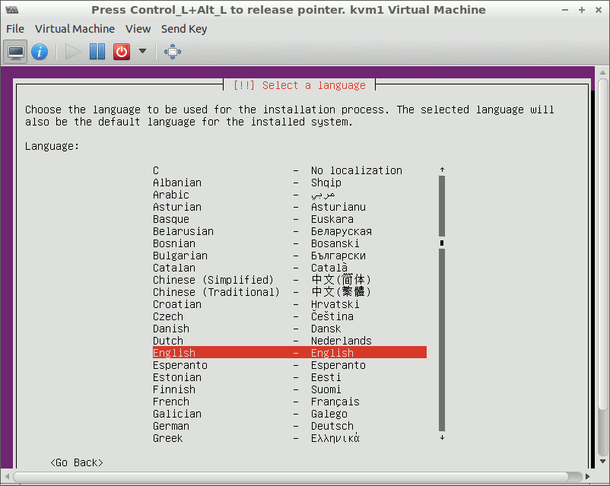Select the <Go Back> button
This screenshot has width=610, height=486.
click(x=76, y=462)
